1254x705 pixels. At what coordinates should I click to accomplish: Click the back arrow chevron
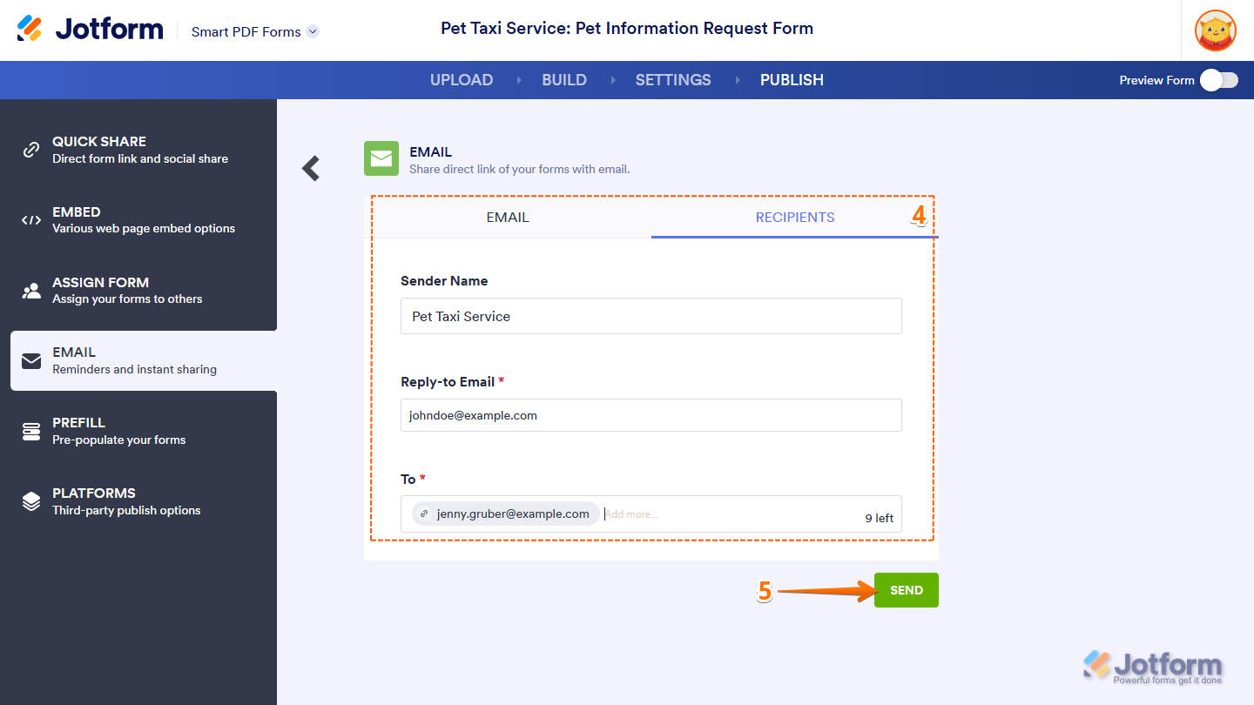click(311, 168)
